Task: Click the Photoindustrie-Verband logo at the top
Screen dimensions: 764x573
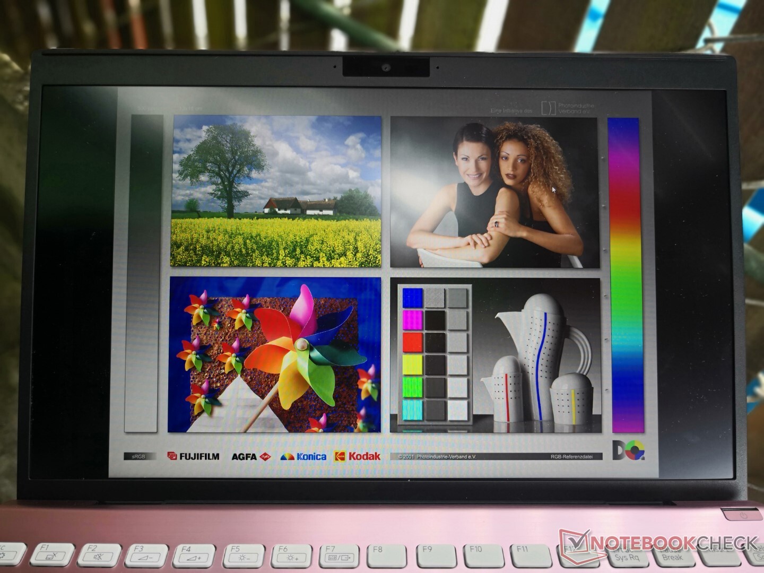Action: [x=568, y=108]
